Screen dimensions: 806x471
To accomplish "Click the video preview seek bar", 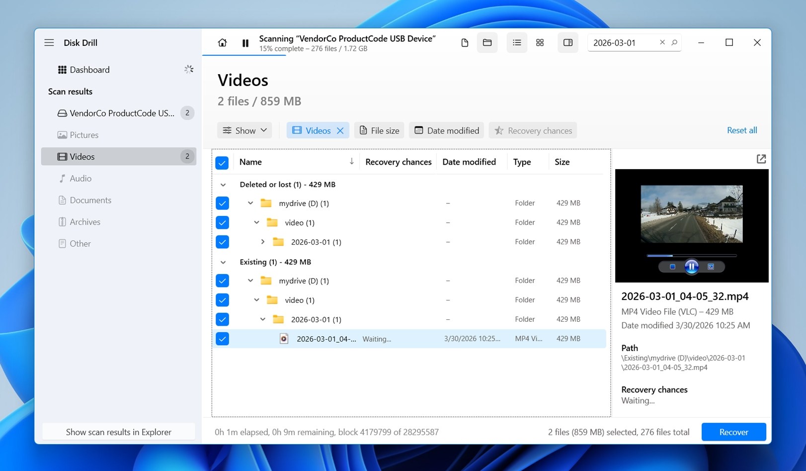I will [691, 256].
